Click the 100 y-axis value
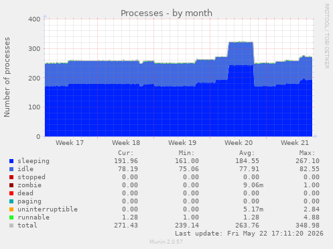 tap(34, 107)
